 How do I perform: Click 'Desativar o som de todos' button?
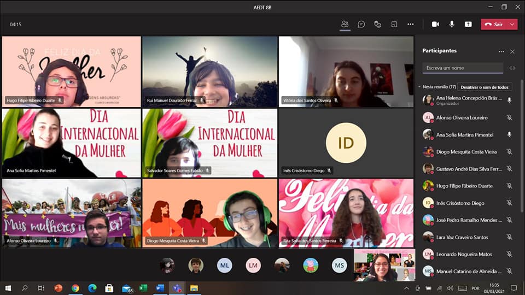[x=485, y=87]
